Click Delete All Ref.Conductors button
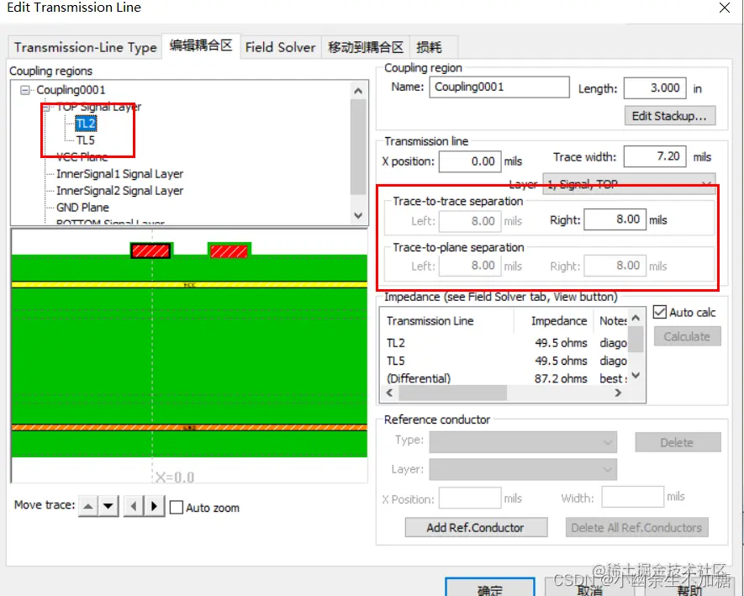This screenshot has height=596, width=744. [x=636, y=528]
